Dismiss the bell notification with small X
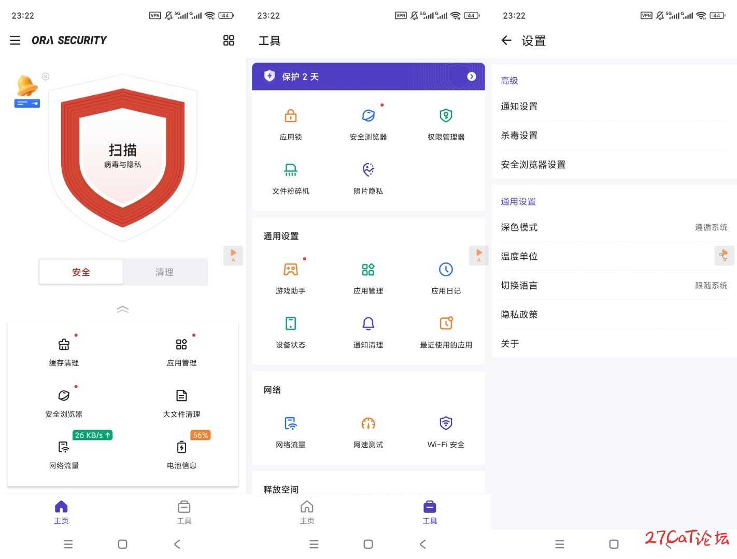 pyautogui.click(x=46, y=77)
